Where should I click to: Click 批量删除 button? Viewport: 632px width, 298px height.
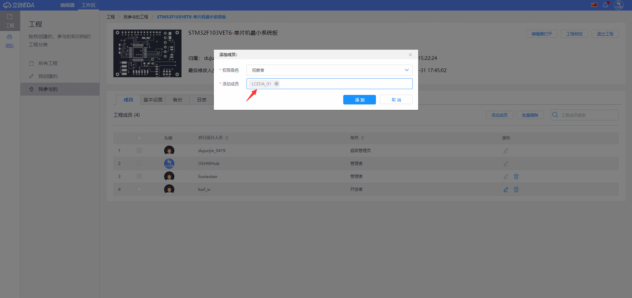click(x=530, y=115)
